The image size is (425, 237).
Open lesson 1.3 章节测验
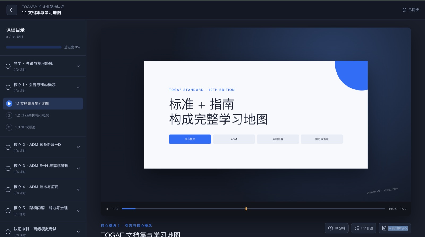pyautogui.click(x=43, y=127)
